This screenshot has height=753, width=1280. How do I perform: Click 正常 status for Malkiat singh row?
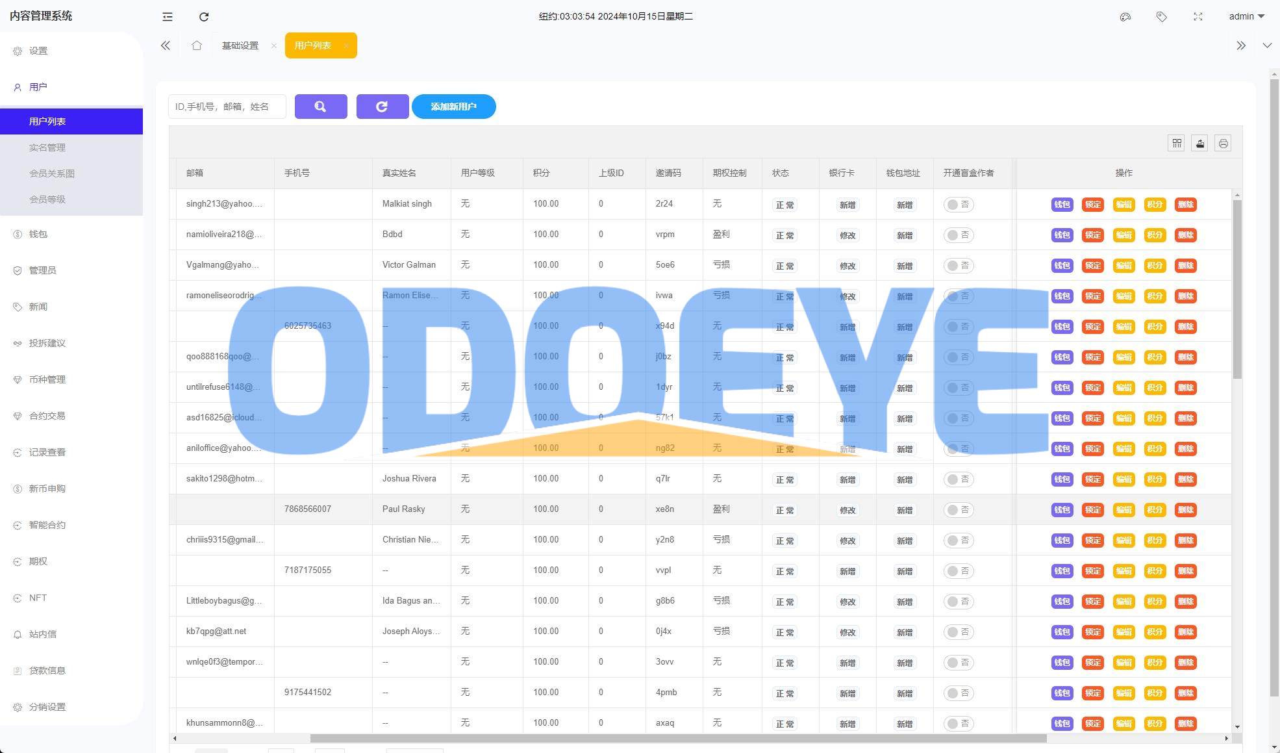pos(785,205)
